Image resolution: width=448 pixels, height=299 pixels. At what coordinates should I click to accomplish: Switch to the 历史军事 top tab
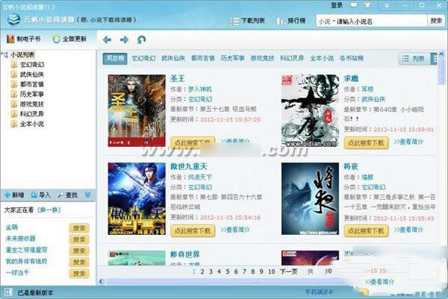[x=232, y=58]
